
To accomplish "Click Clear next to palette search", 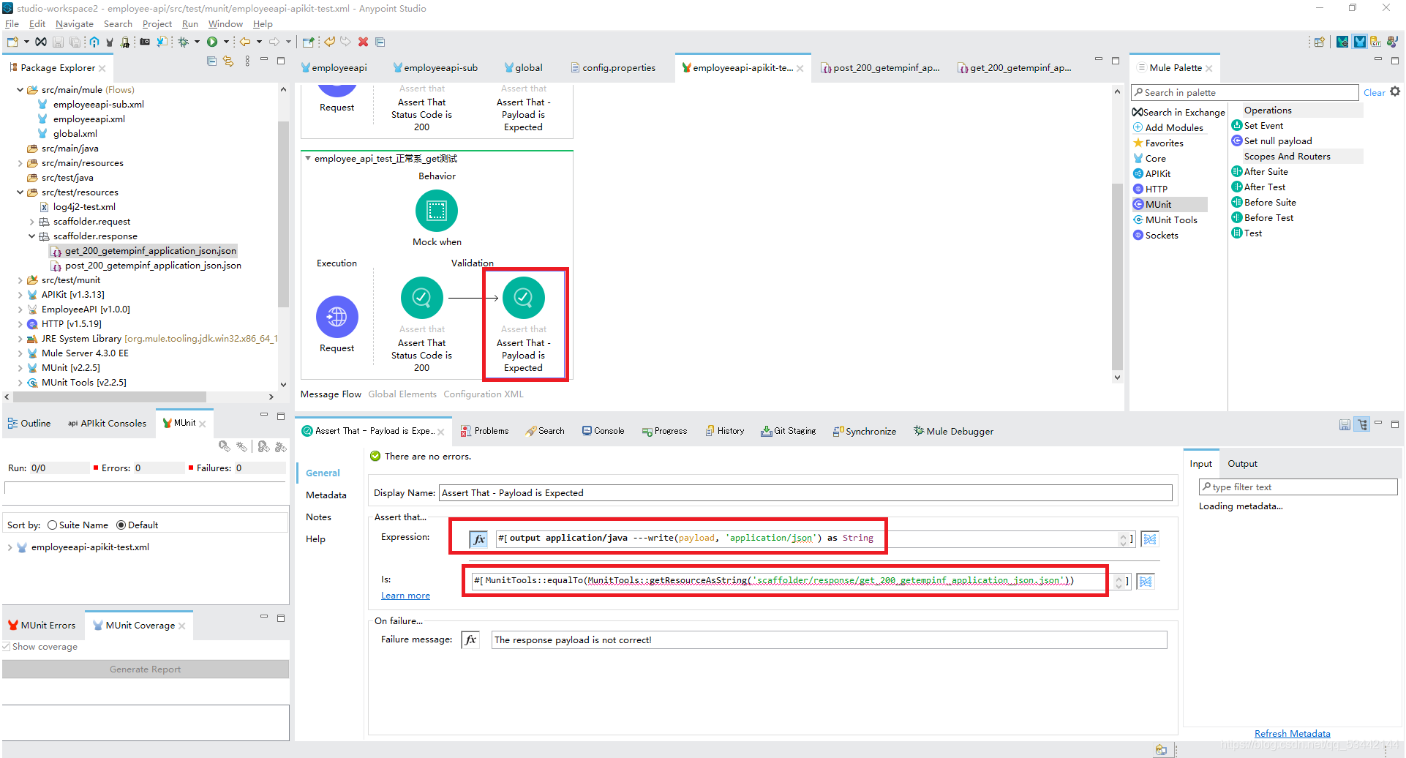I will (x=1374, y=92).
